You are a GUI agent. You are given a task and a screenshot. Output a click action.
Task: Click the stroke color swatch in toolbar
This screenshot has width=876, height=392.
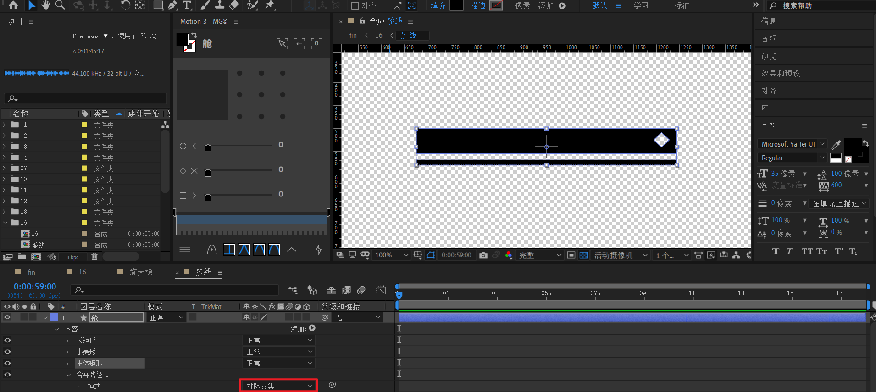click(x=496, y=5)
